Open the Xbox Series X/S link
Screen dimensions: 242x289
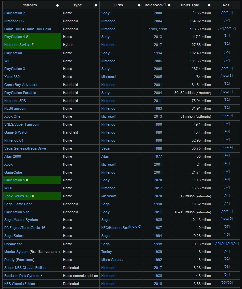click(17, 196)
